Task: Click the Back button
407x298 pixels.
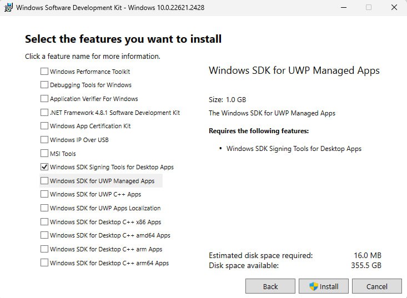Action: 270,286
